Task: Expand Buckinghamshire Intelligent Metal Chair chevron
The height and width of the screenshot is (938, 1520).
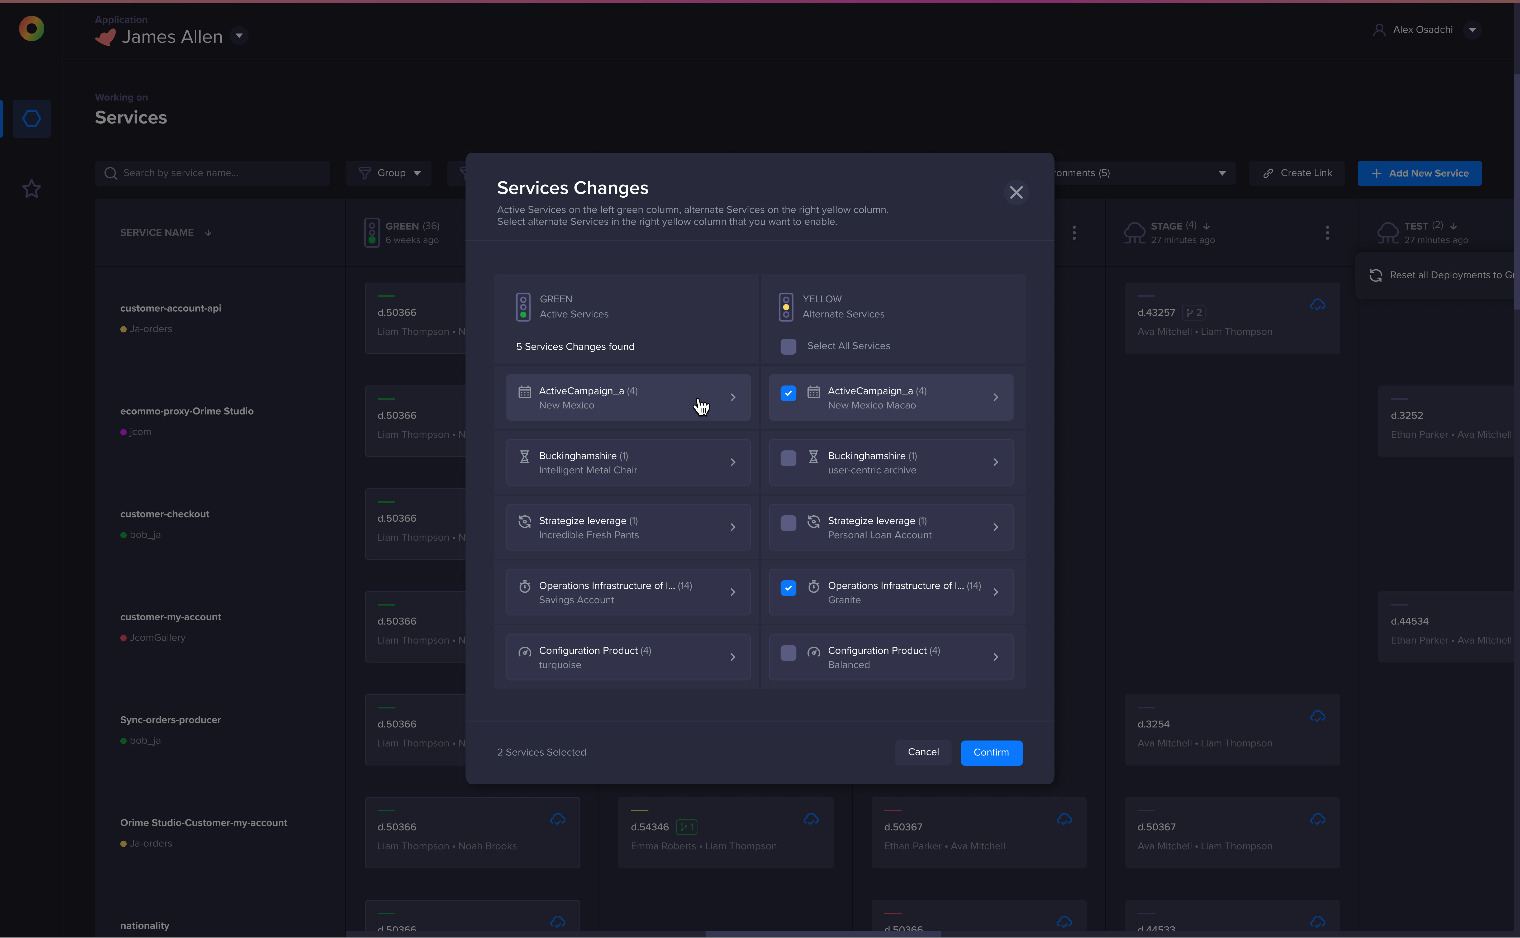Action: (733, 463)
